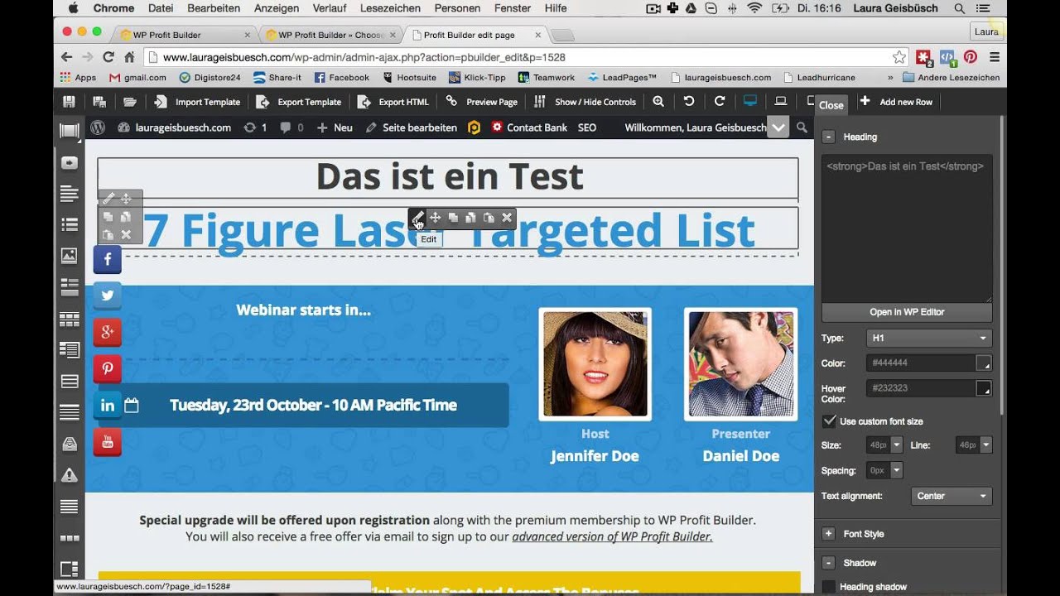Image resolution: width=1060 pixels, height=596 pixels.
Task: Close the settings panel with Close
Action: click(831, 105)
